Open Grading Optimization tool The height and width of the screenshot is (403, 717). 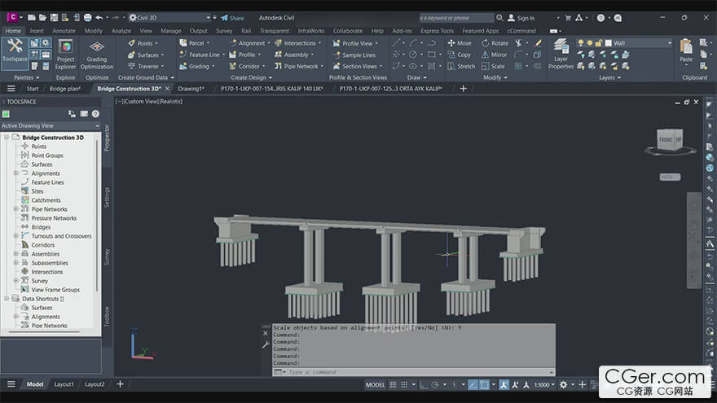click(96, 55)
